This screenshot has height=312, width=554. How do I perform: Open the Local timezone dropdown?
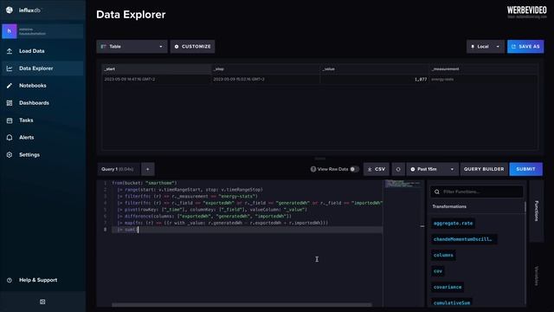486,46
